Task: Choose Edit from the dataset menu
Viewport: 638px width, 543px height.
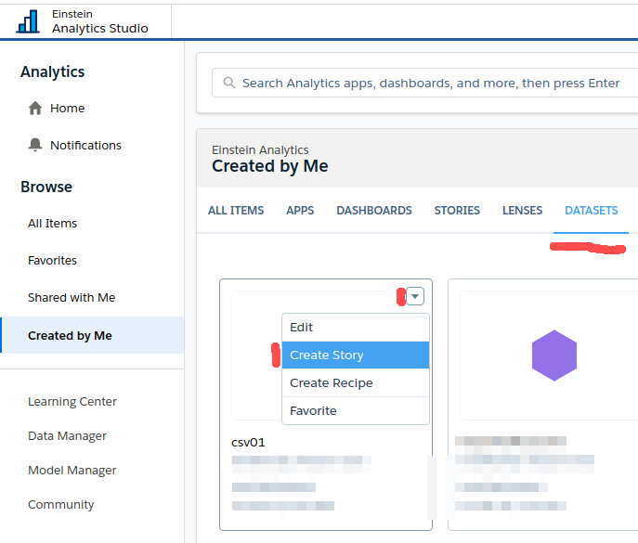Action: [x=355, y=328]
